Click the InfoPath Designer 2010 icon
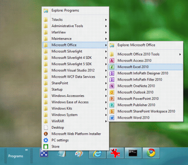188x165 pixels. tap(112, 73)
